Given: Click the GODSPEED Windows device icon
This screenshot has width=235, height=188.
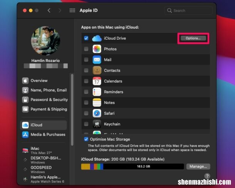Looking at the screenshot, I should 25,170.
